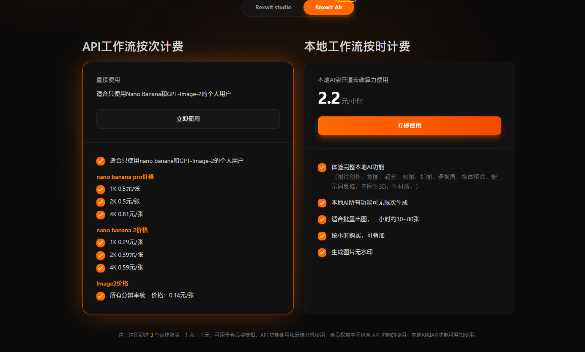Click the check icon beside 适合批量出图
Viewport: 585px width, 352px height.
point(322,220)
